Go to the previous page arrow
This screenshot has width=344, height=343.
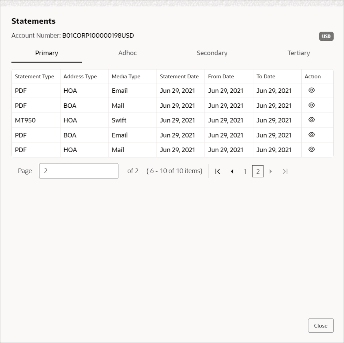pyautogui.click(x=232, y=171)
